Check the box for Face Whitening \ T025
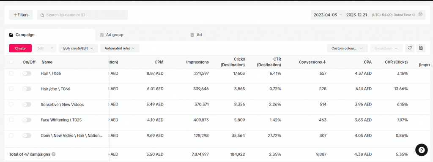433x162 pixels. pyautogui.click(x=11, y=120)
